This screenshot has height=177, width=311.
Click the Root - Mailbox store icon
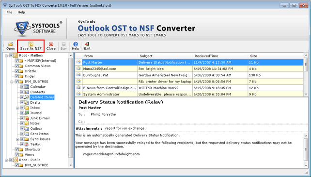click(16, 55)
